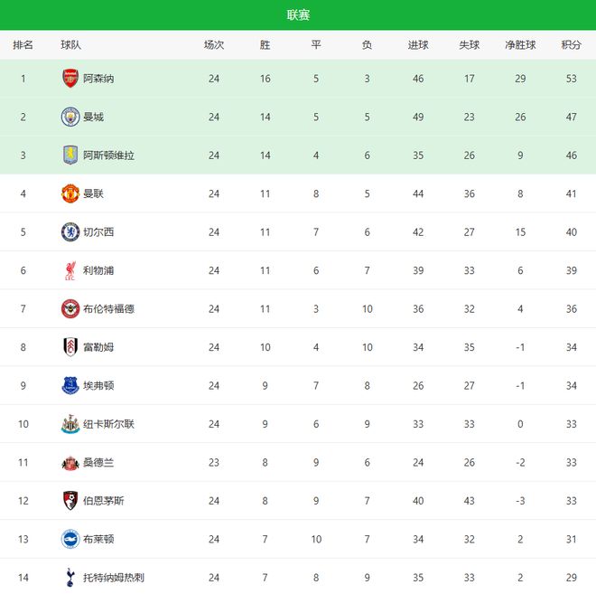Click the 进球 column header
Screen dimensions: 596x594
[x=418, y=45]
